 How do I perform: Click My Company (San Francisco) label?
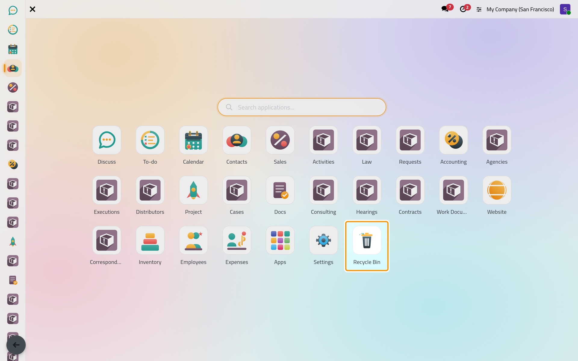click(x=520, y=9)
